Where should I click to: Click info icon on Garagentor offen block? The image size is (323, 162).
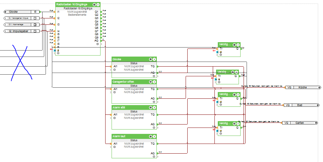154,82
